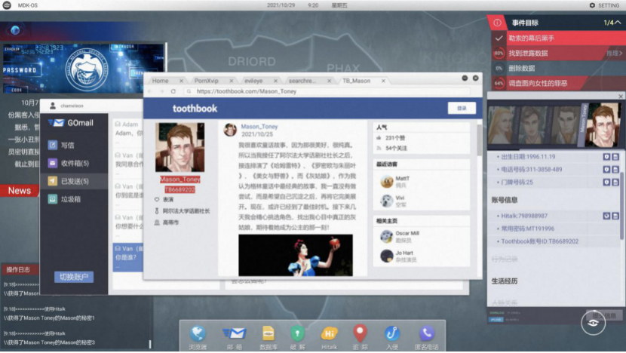626x353 pixels.
Task: Click the 常用密码:MT191996 entry
Action: [x=528, y=229]
